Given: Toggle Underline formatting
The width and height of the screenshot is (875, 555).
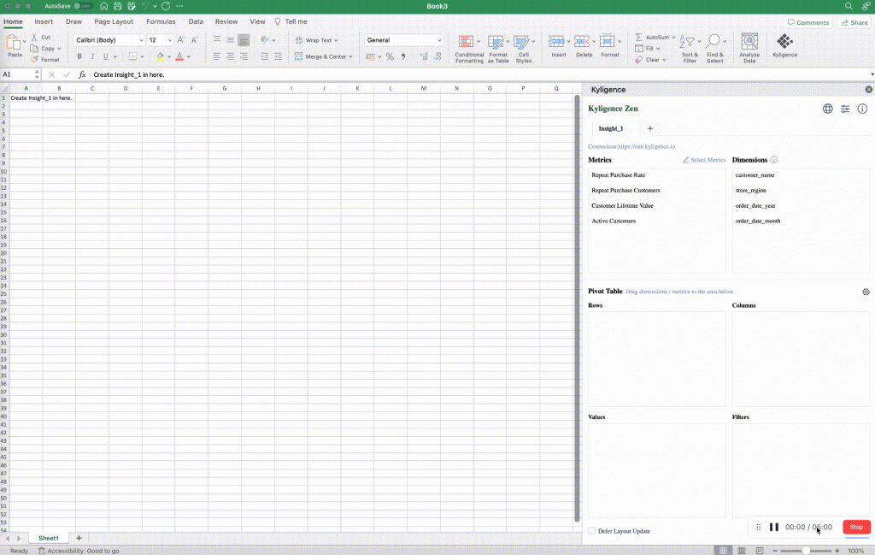Looking at the screenshot, I should pos(105,56).
